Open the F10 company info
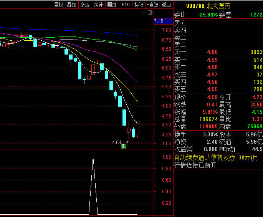 [126, 5]
